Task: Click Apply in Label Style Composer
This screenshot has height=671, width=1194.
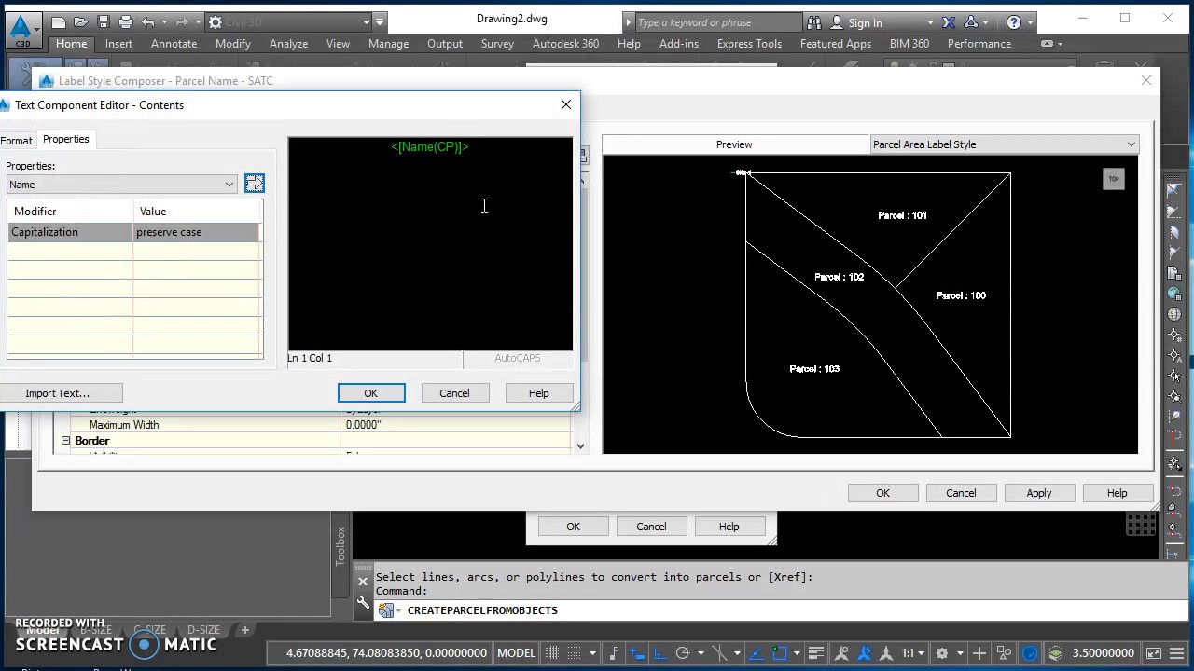Action: tap(1038, 493)
